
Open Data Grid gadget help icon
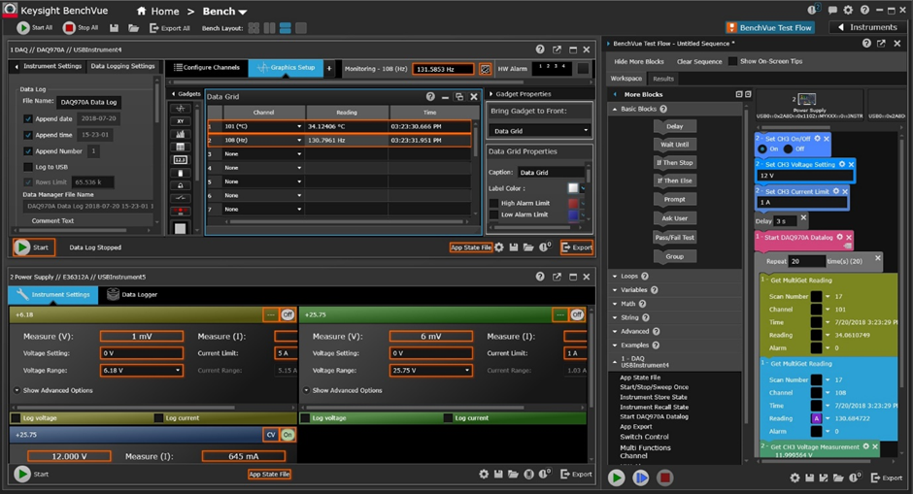430,97
